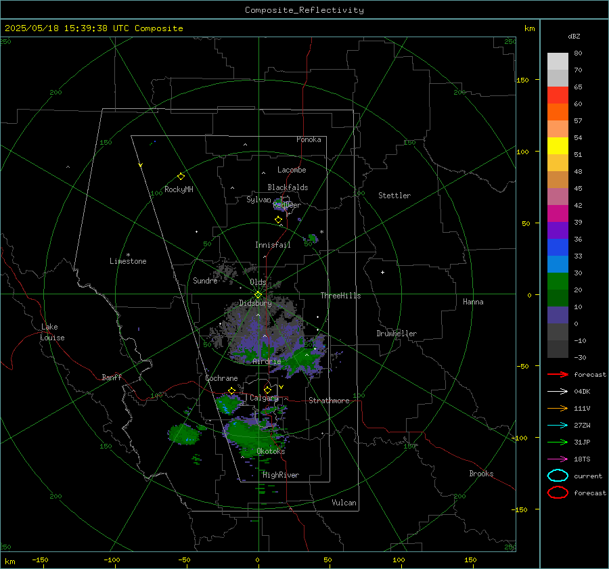Click white plus marker west of Hanna

pos(382,272)
